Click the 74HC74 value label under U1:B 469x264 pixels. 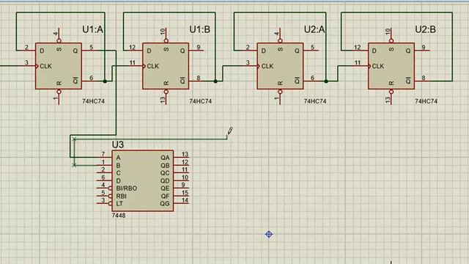click(x=200, y=101)
